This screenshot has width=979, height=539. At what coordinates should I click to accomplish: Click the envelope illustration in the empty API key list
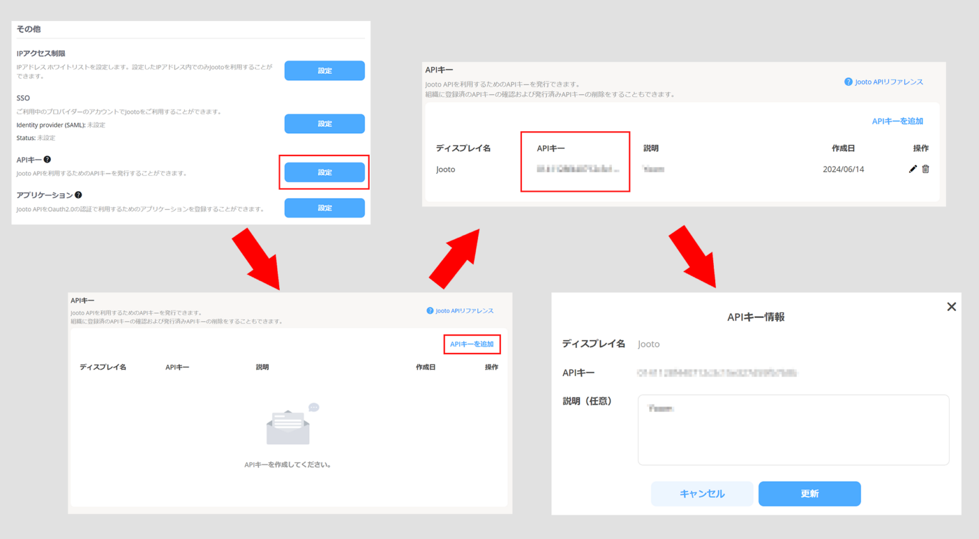coord(287,425)
